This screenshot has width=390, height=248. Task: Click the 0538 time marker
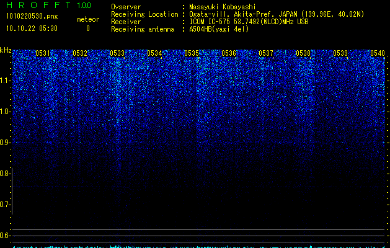pos(303,53)
